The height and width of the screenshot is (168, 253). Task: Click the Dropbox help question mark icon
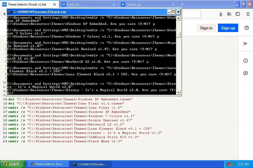tap(246, 28)
